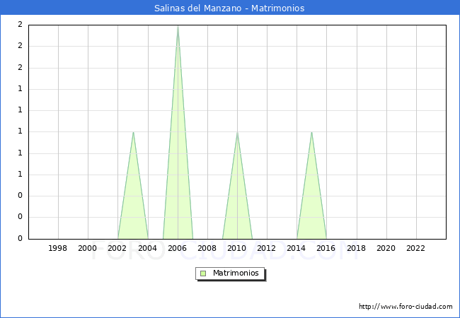Click the 2022 x-axis label

[x=416, y=248]
